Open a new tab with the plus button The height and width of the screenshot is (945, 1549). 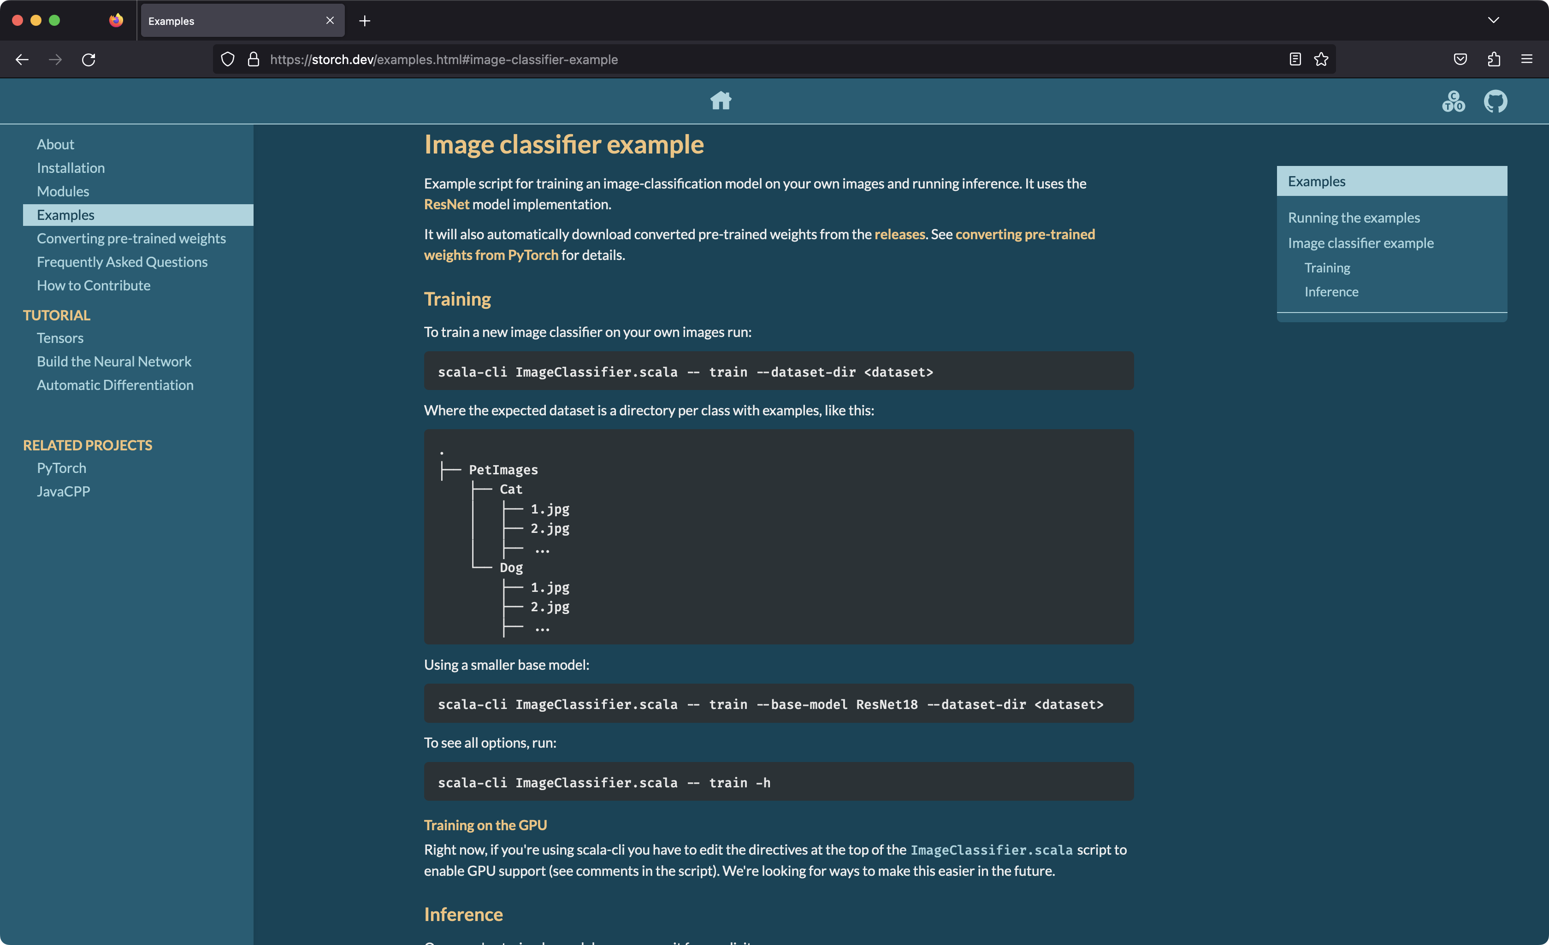(x=365, y=20)
